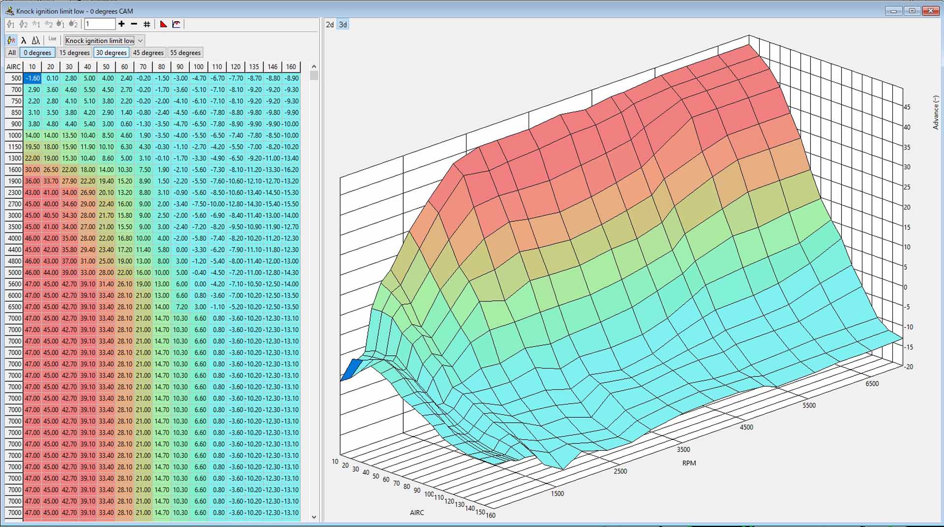
Task: Click the graph smoothing curve icon
Action: tap(177, 24)
